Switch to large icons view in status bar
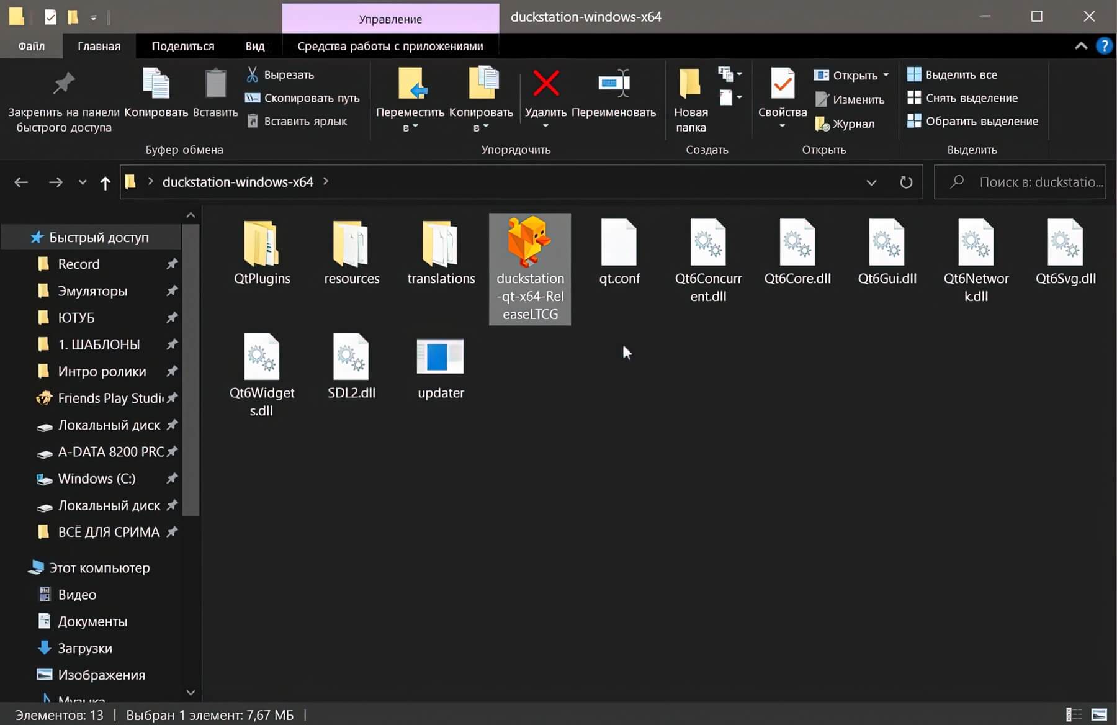The height and width of the screenshot is (725, 1117). 1099,715
